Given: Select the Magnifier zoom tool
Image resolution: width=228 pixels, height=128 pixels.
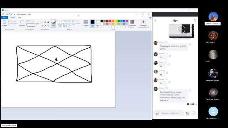Looking at the screenshot, I should coord(48,26).
